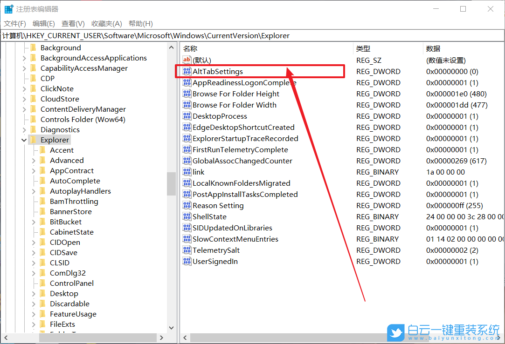Expand the Advanced subkey
Screen dimensions: 505x344
34,161
